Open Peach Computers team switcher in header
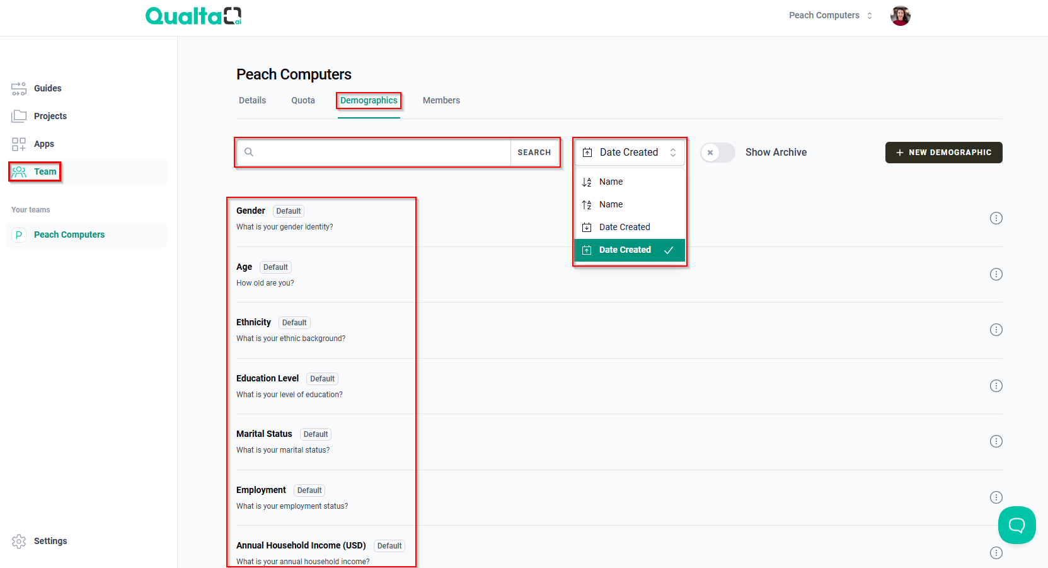 point(831,15)
